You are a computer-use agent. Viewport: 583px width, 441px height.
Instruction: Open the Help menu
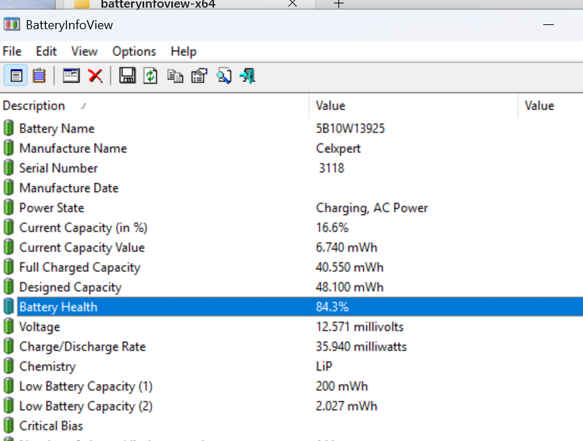[x=183, y=51]
